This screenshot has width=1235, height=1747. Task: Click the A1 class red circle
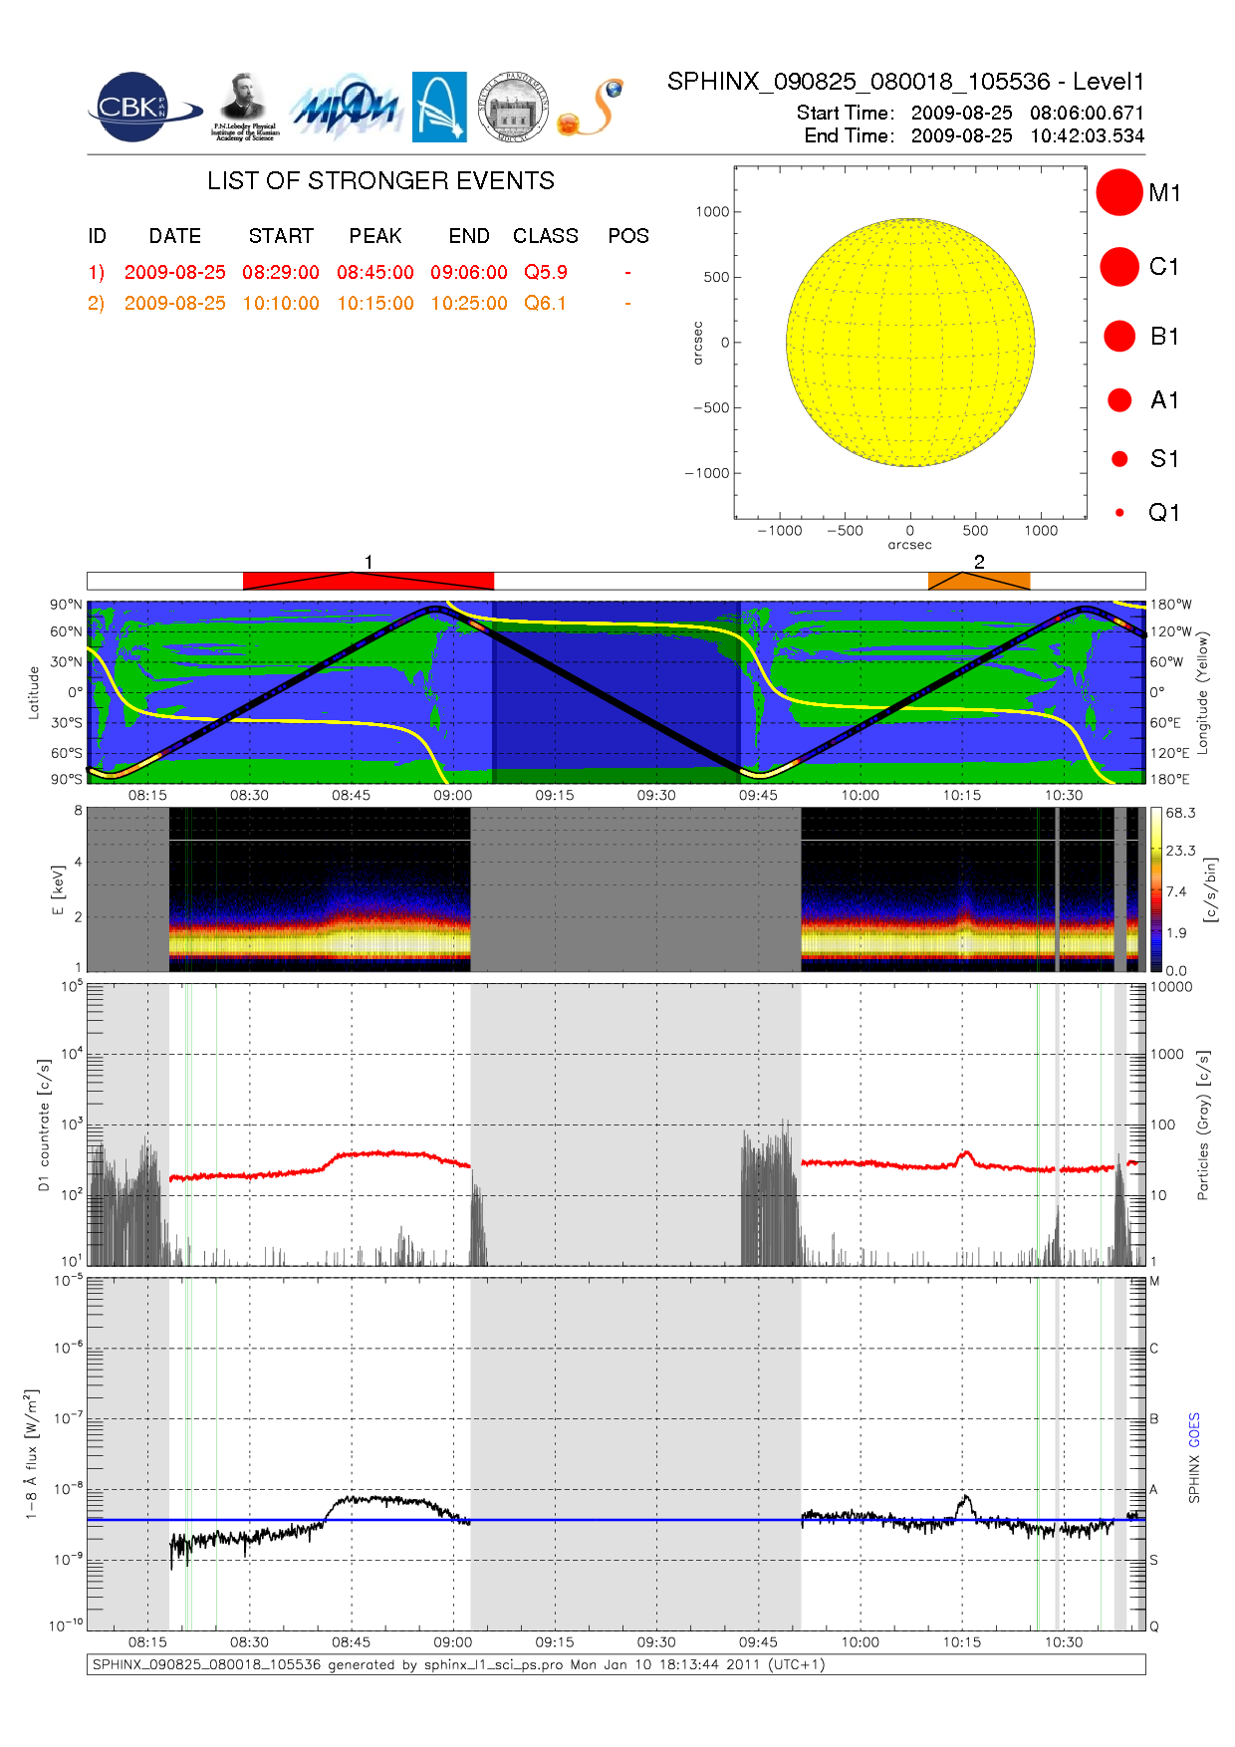click(1119, 400)
